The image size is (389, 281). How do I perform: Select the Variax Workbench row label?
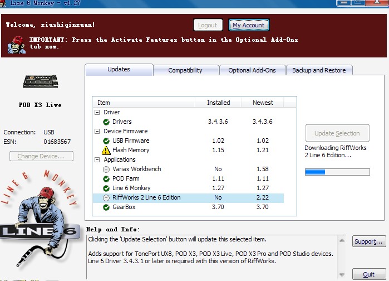[x=137, y=169]
